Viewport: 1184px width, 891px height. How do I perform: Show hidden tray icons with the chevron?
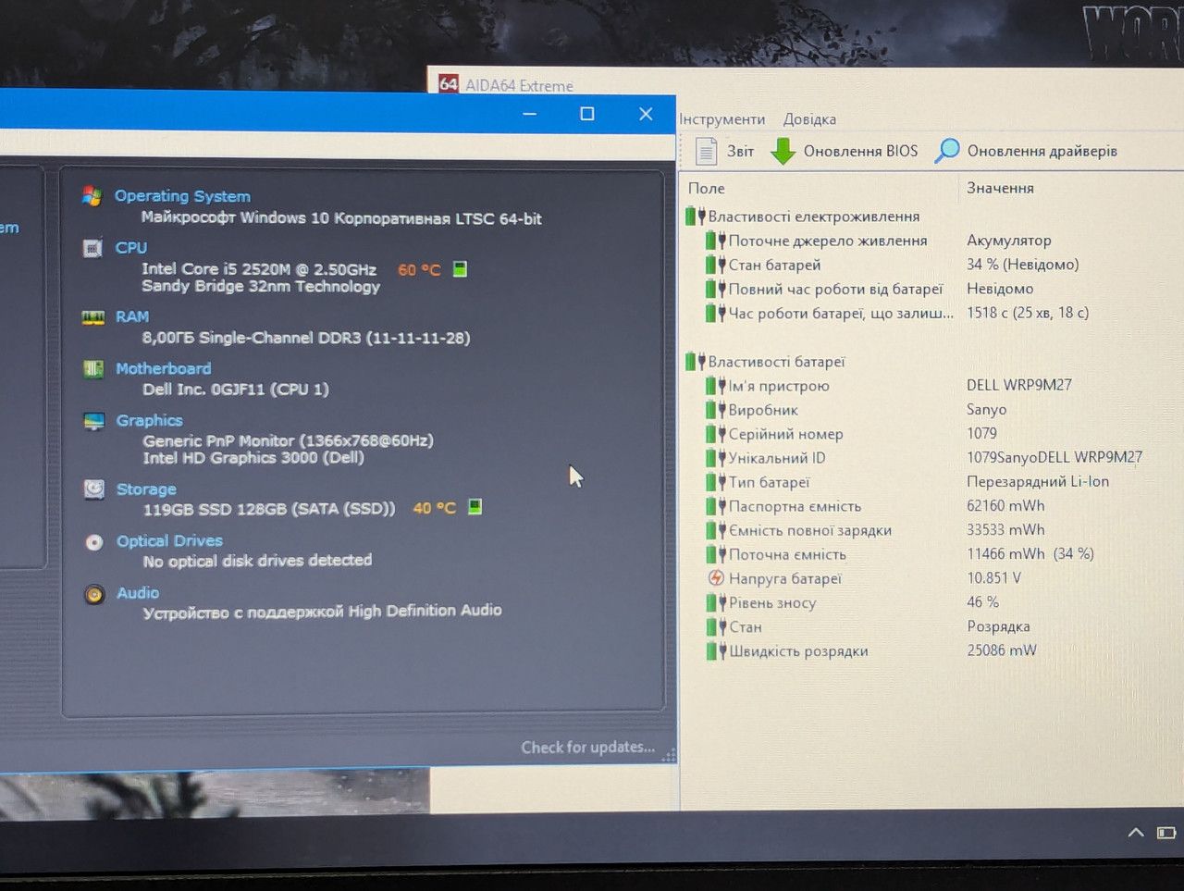[1136, 833]
